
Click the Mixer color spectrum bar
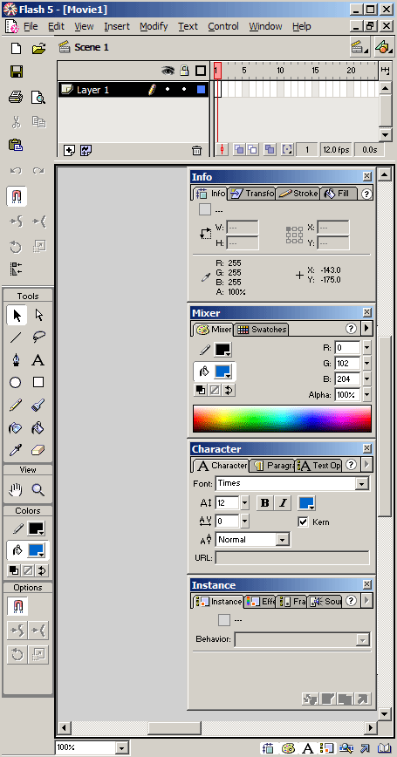(282, 419)
